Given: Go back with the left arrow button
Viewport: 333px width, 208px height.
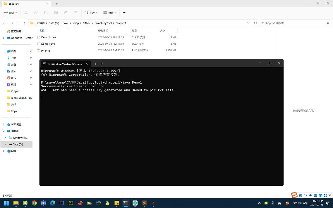Looking at the screenshot, I should 4,23.
